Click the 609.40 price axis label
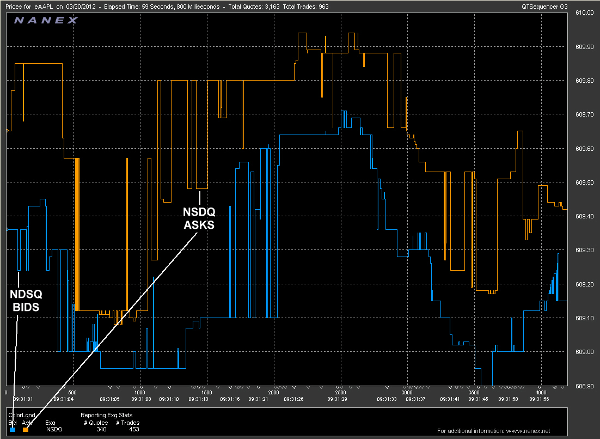This screenshot has width=600, height=439. 584,216
